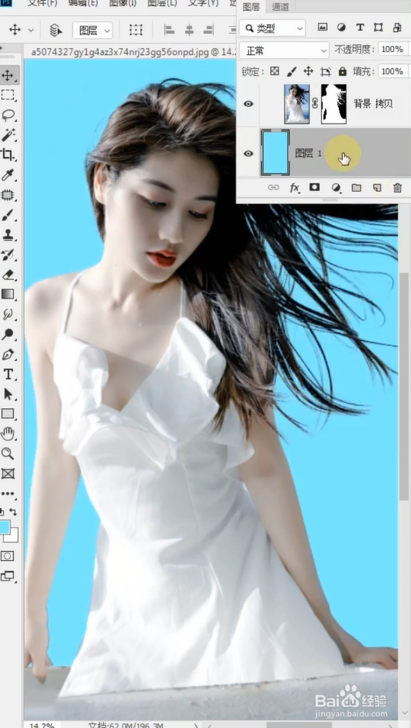Viewport: 411px width, 728px height.
Task: Open the 正常 blend mode dropdown
Action: coord(284,50)
